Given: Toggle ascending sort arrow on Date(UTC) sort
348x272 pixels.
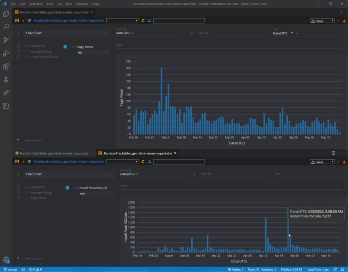Looking at the screenshot, I should point(292,33).
